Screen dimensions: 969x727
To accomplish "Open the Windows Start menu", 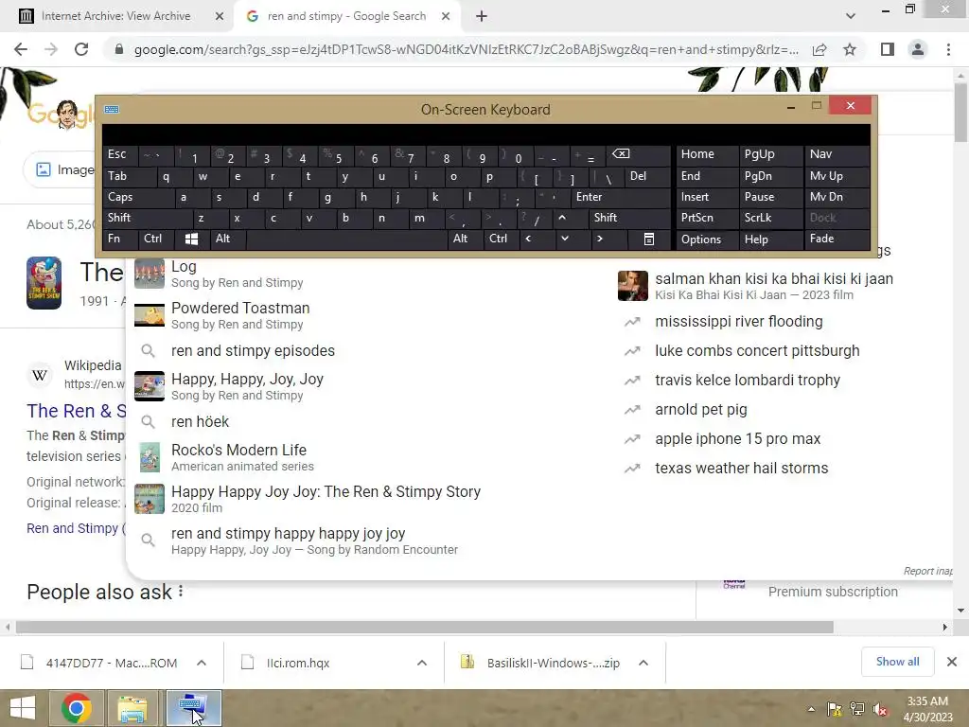I will click(x=23, y=708).
